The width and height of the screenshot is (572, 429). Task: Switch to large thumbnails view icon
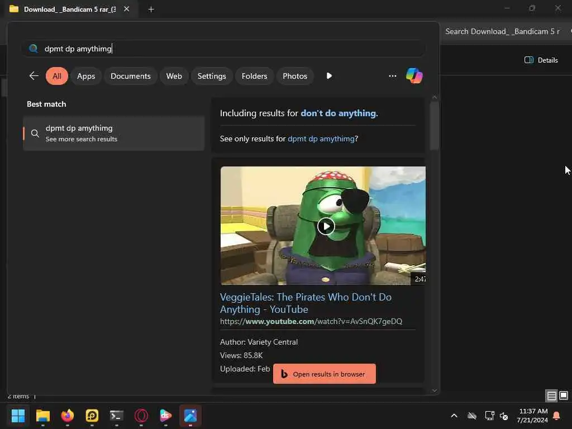(x=564, y=395)
